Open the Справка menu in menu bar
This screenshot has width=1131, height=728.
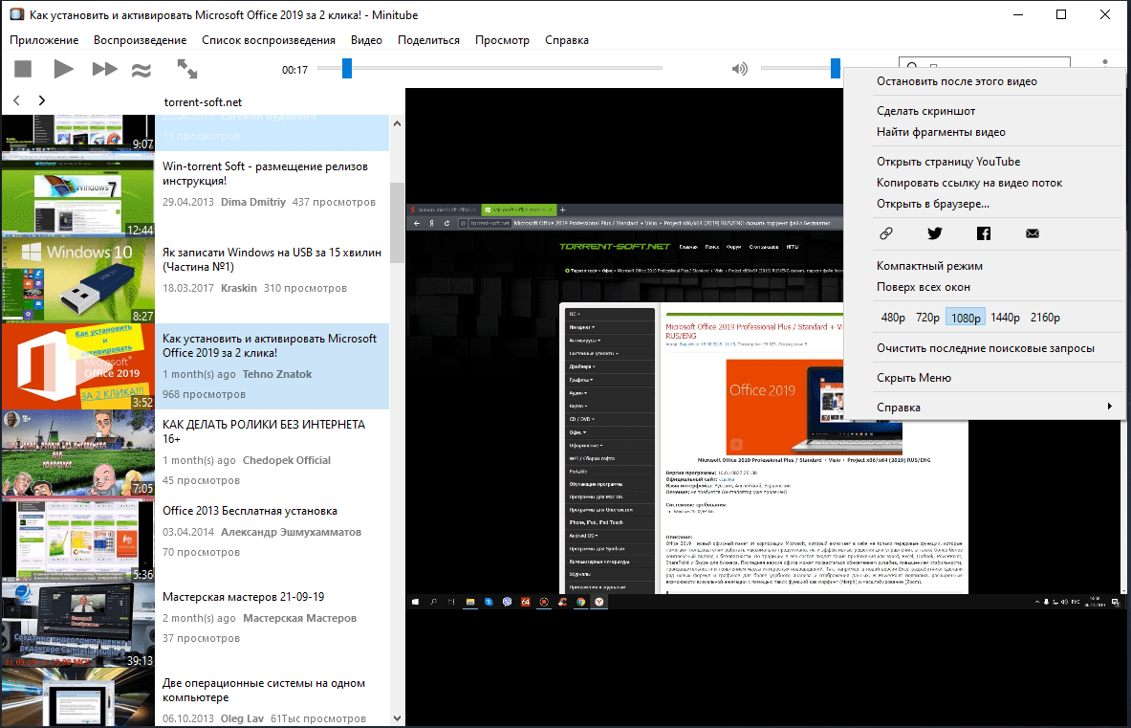(x=566, y=40)
